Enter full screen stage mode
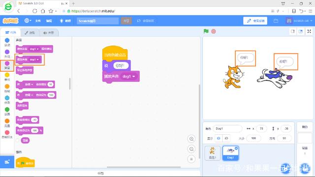 pos(310,31)
